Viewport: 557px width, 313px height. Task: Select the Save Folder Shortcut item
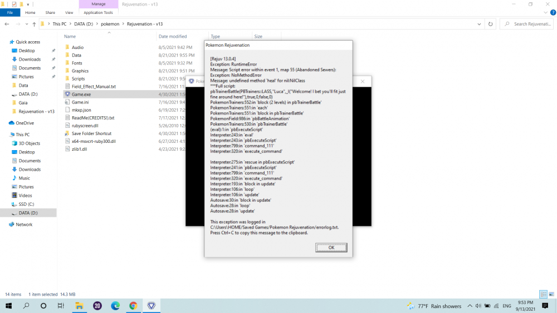point(91,133)
